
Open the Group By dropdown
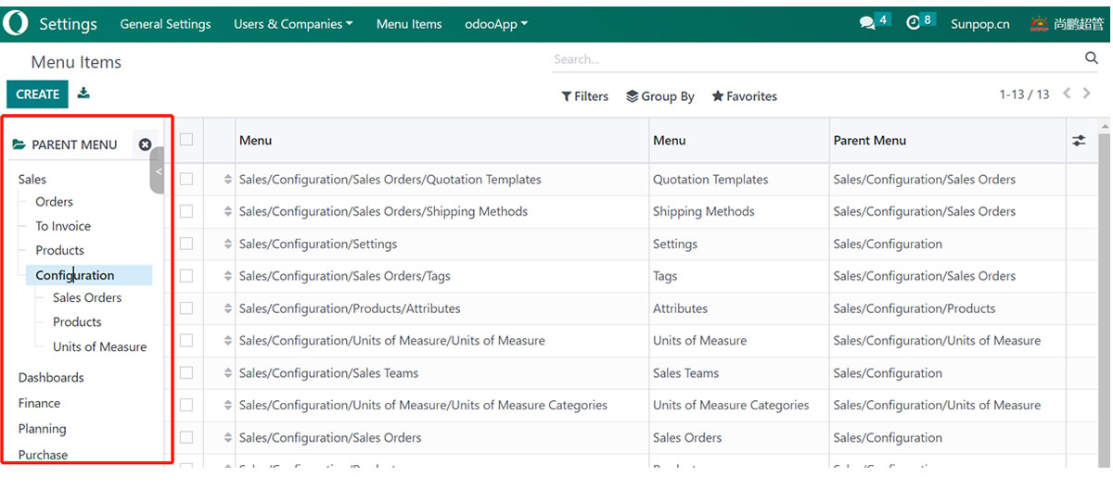660,96
